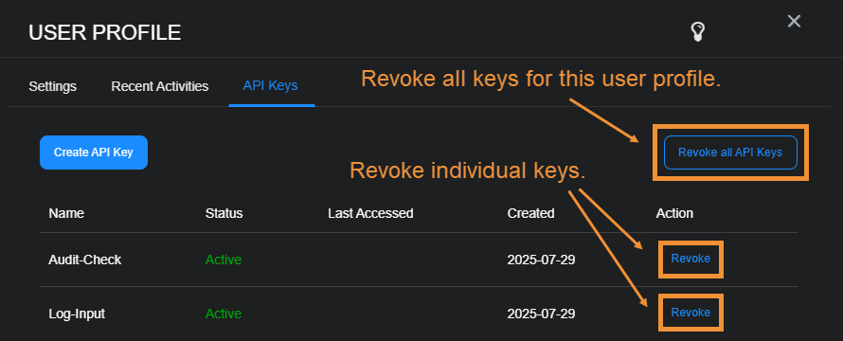Click the Action column header
This screenshot has width=843, height=341.
pyautogui.click(x=674, y=213)
